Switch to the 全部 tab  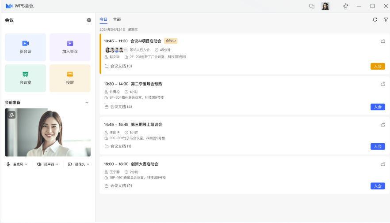(x=117, y=19)
